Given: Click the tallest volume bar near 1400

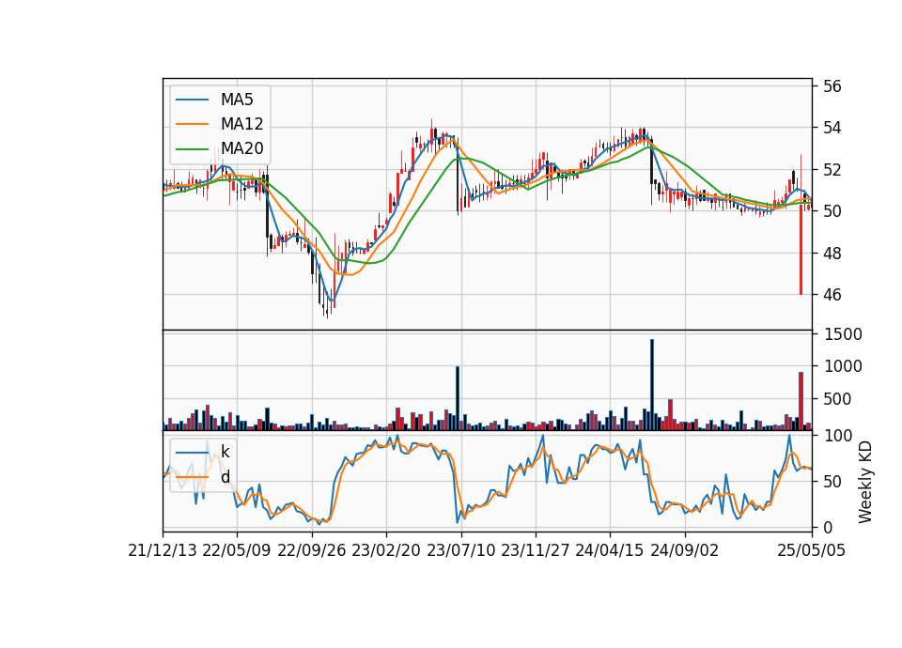Looking at the screenshot, I should (652, 385).
